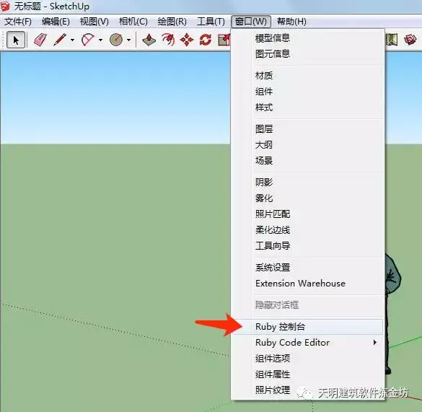Open the 工具(T) menu
The image size is (422, 412).
pyautogui.click(x=211, y=22)
